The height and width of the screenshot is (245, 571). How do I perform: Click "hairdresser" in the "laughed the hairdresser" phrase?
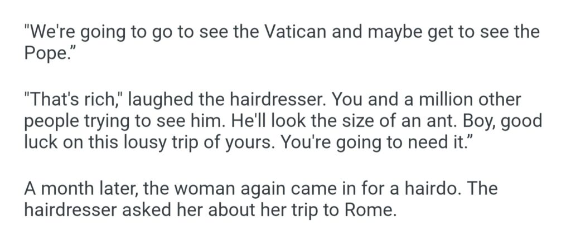click(x=273, y=100)
